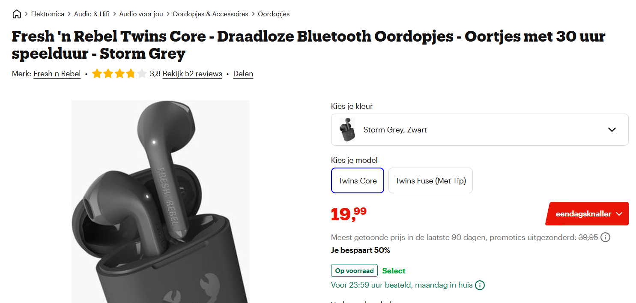Go to Oordopjes & Accessoires breadcrumb

click(x=210, y=14)
